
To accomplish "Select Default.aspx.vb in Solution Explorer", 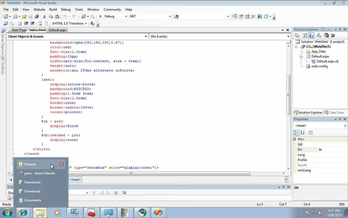I will coord(327,61).
